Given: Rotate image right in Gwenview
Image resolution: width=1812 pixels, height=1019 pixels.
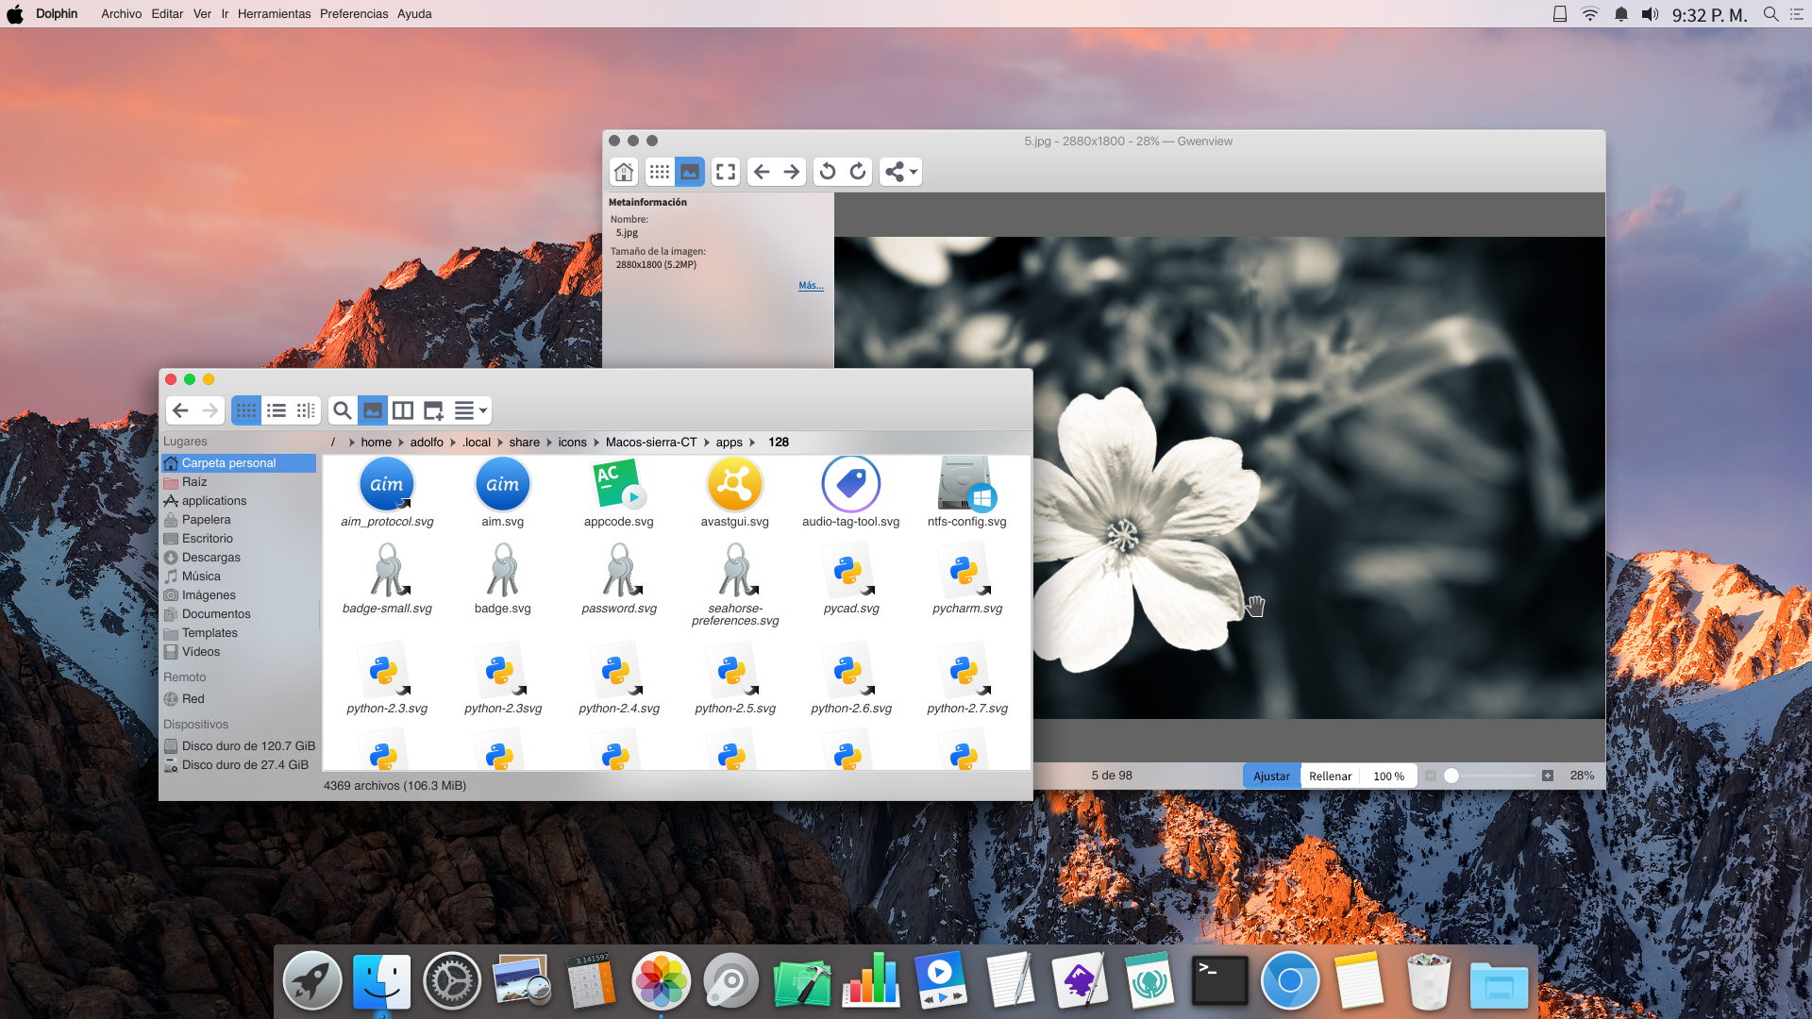Looking at the screenshot, I should 858,172.
